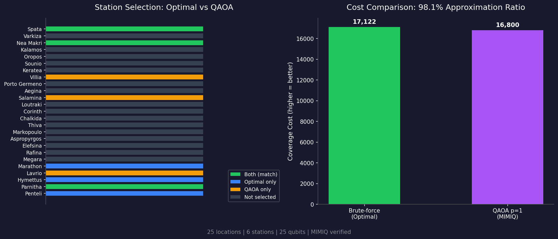
Task: Click the 'Cost Comparison: 98.1% Approximation Ratio' title
Action: point(436,7)
